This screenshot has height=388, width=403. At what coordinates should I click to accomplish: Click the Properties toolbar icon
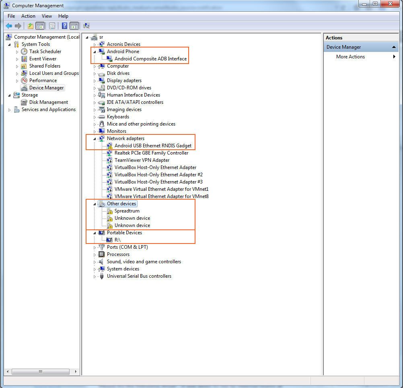(x=52, y=26)
